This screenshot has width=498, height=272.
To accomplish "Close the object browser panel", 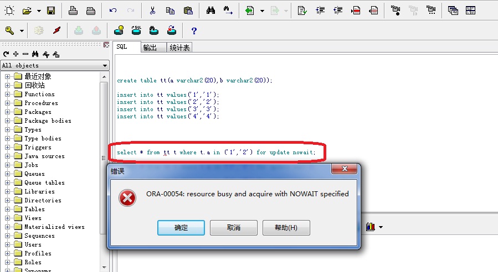I will click(x=106, y=45).
